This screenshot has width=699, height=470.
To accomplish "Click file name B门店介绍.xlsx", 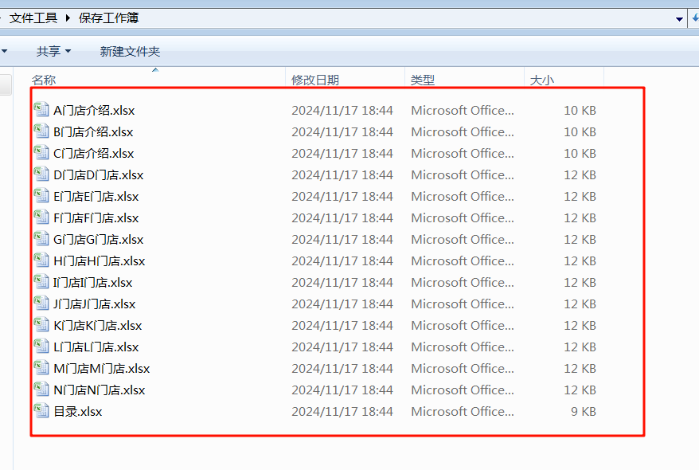I will (93, 131).
